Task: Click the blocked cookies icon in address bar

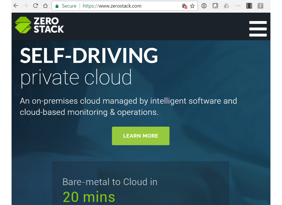Action: [x=184, y=6]
